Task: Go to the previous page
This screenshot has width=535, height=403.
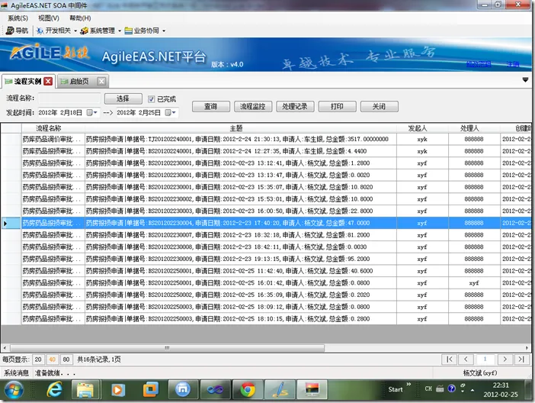Action: tap(466, 359)
